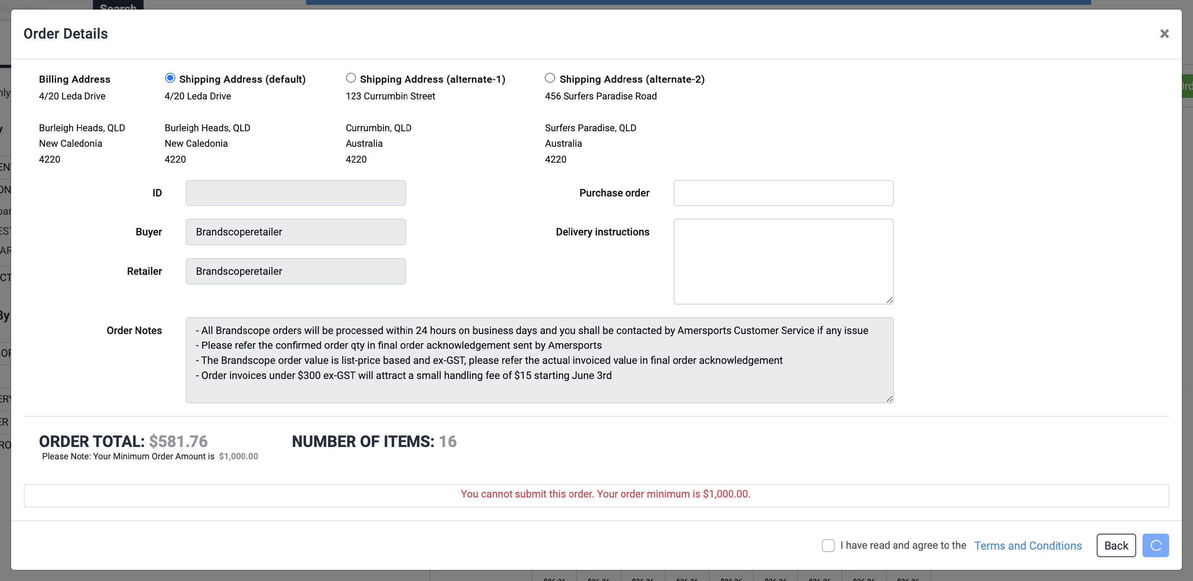Click the 'I have read and agree to the' text
The width and height of the screenshot is (1193, 581).
click(903, 545)
